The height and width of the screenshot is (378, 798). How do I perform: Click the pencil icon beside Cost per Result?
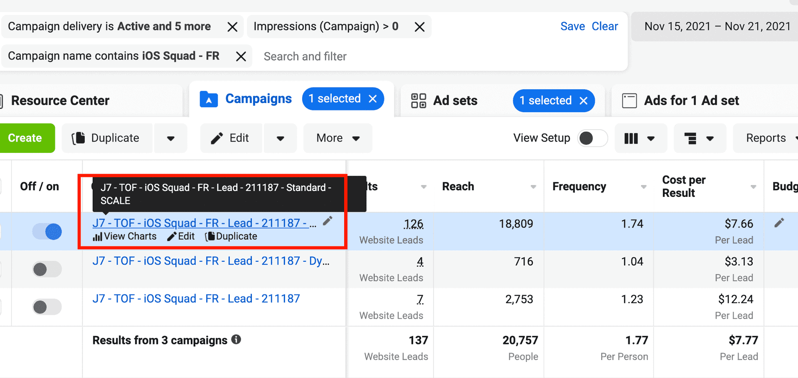pyautogui.click(x=779, y=223)
